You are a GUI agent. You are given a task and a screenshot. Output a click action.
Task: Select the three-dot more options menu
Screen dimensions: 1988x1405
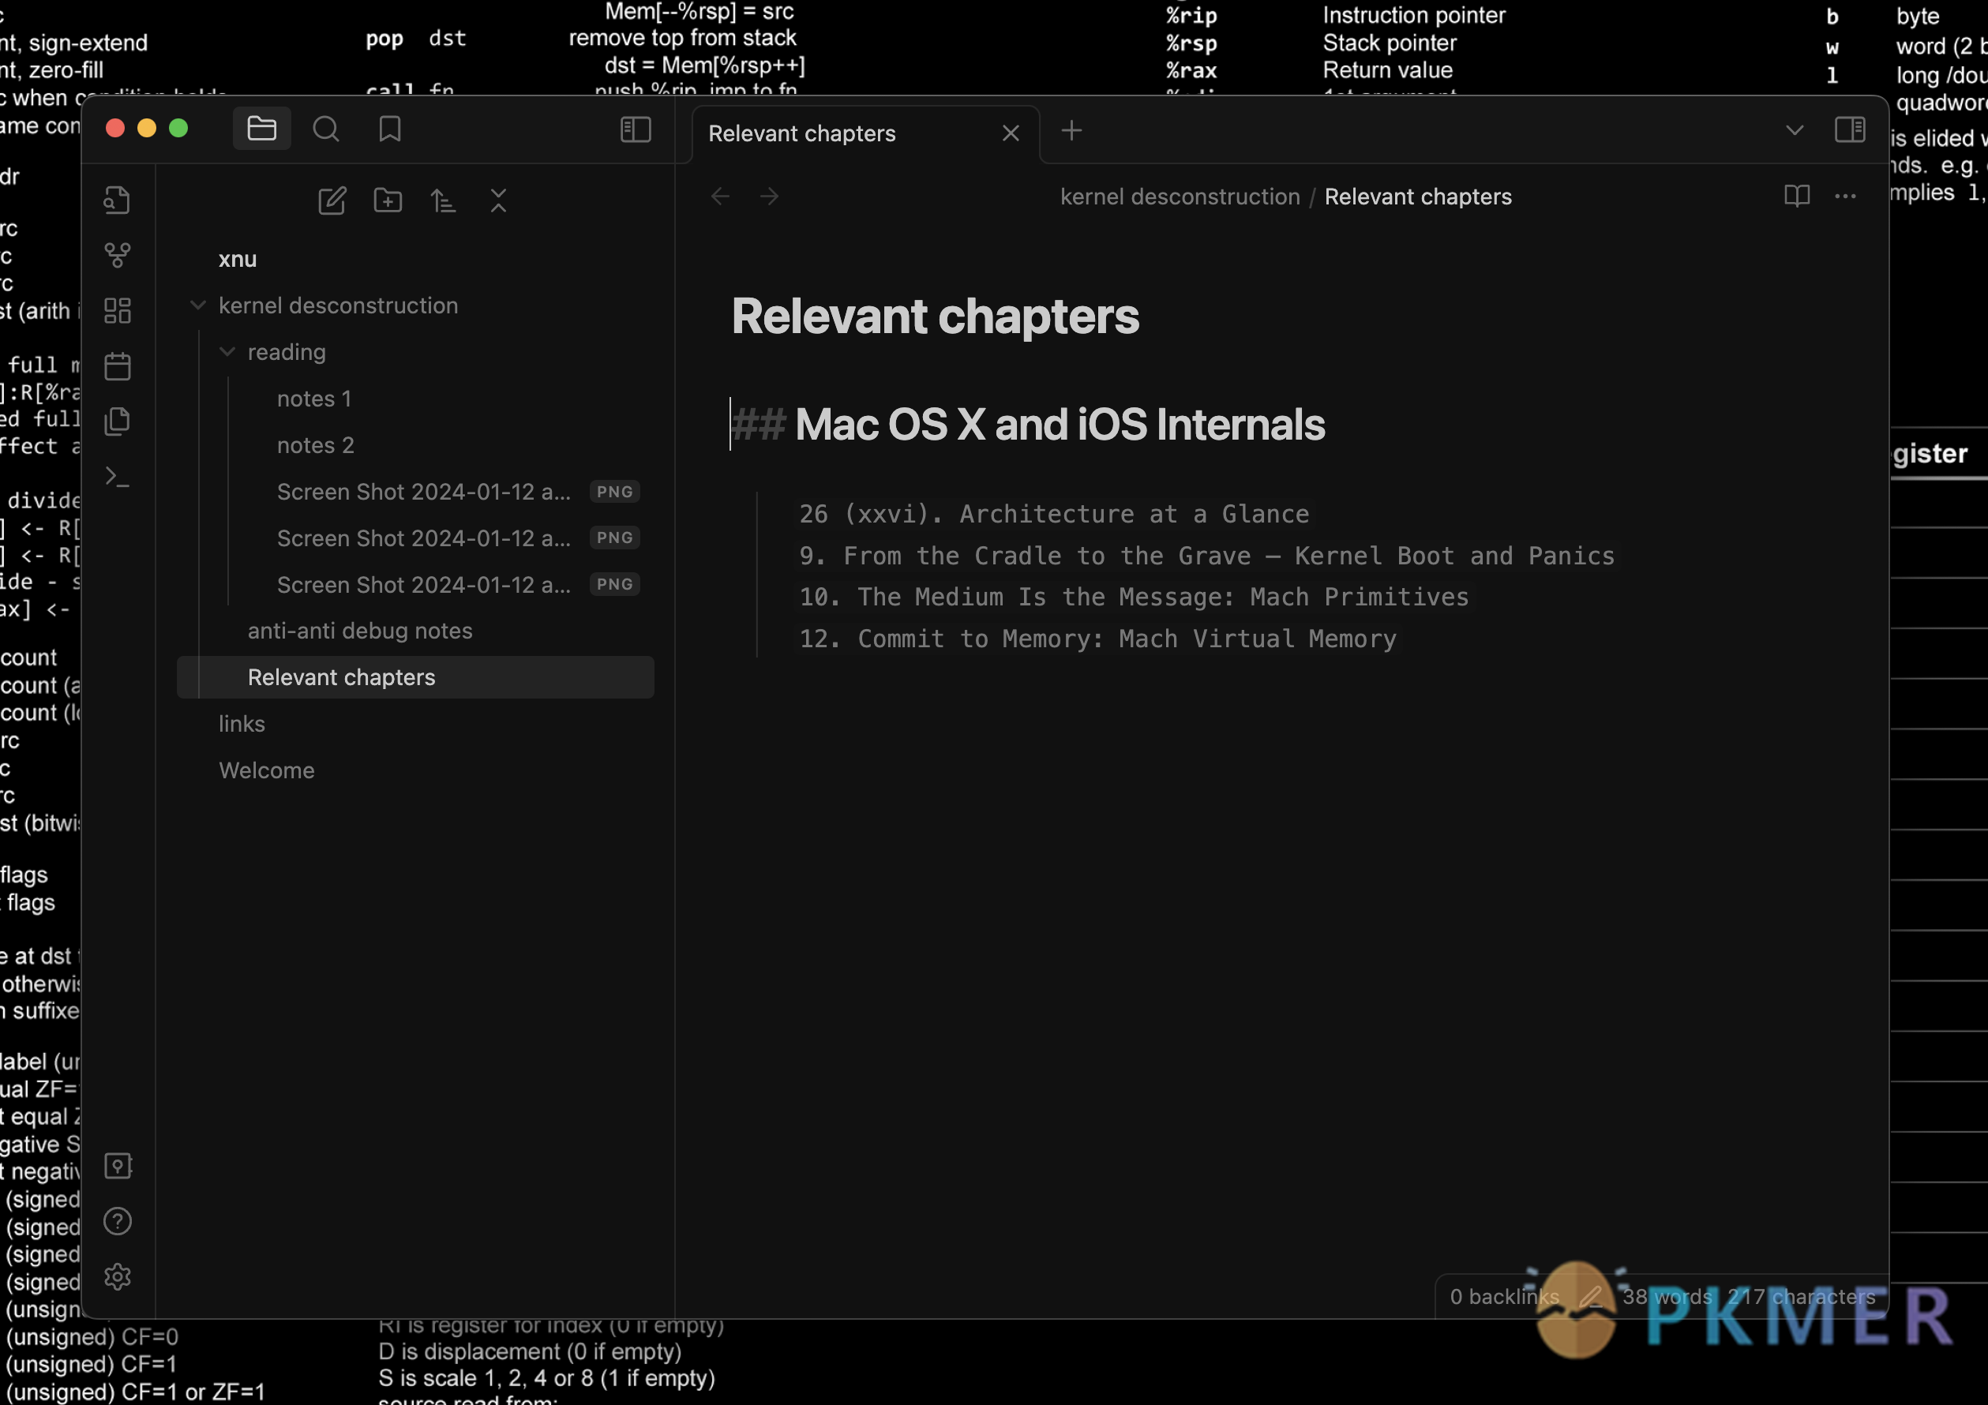tap(1845, 197)
